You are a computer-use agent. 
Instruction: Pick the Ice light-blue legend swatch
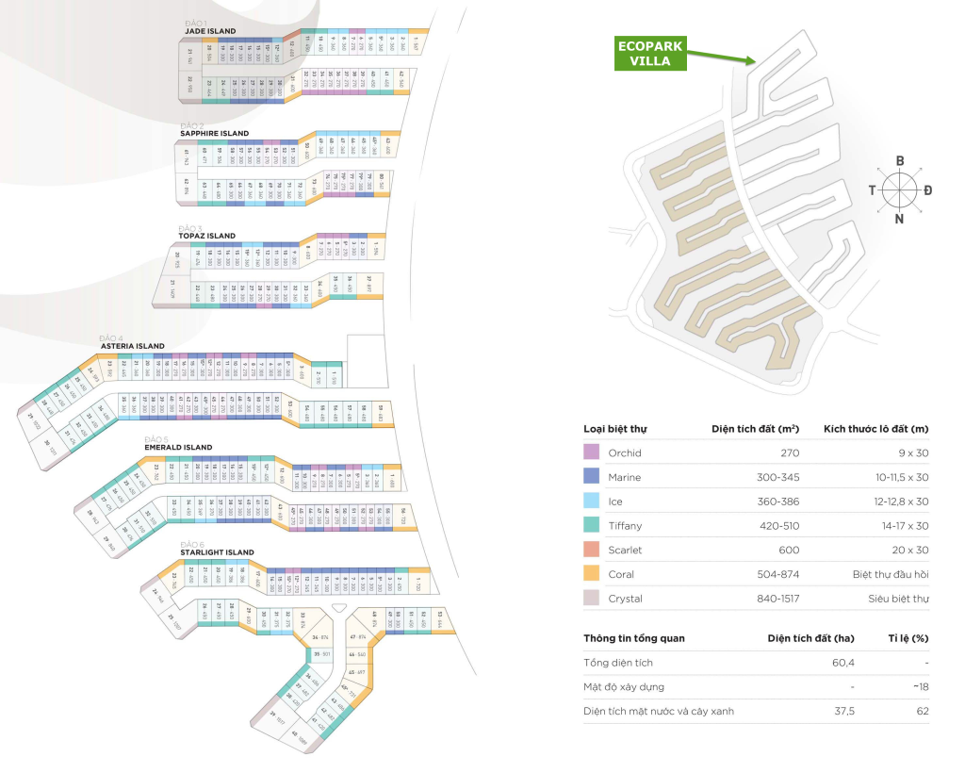[592, 502]
